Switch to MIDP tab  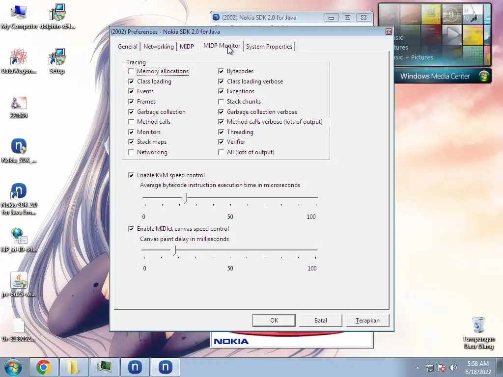tap(187, 47)
